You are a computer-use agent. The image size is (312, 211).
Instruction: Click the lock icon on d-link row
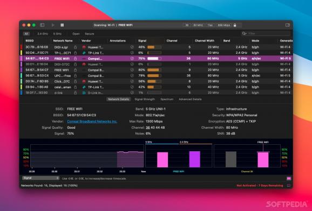tap(76, 93)
